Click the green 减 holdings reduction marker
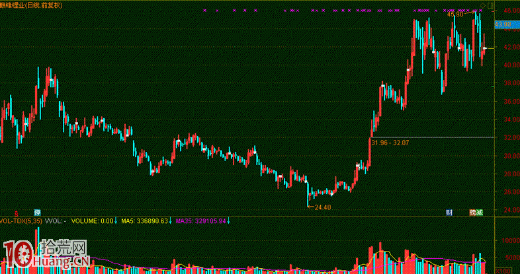520x274 pixels. [x=480, y=213]
